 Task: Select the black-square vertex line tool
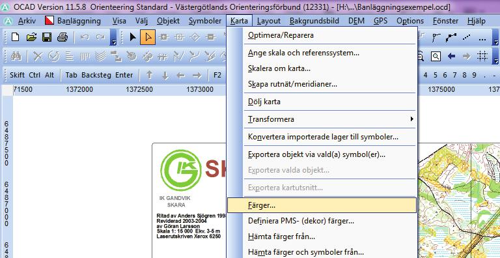[451, 37]
